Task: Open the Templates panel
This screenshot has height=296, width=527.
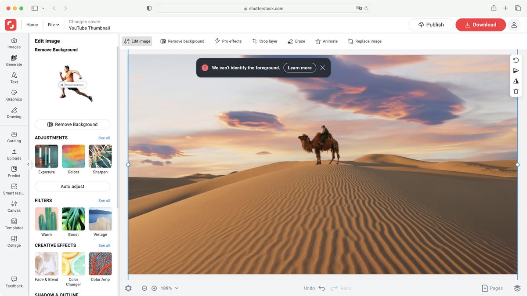Action: (14, 224)
